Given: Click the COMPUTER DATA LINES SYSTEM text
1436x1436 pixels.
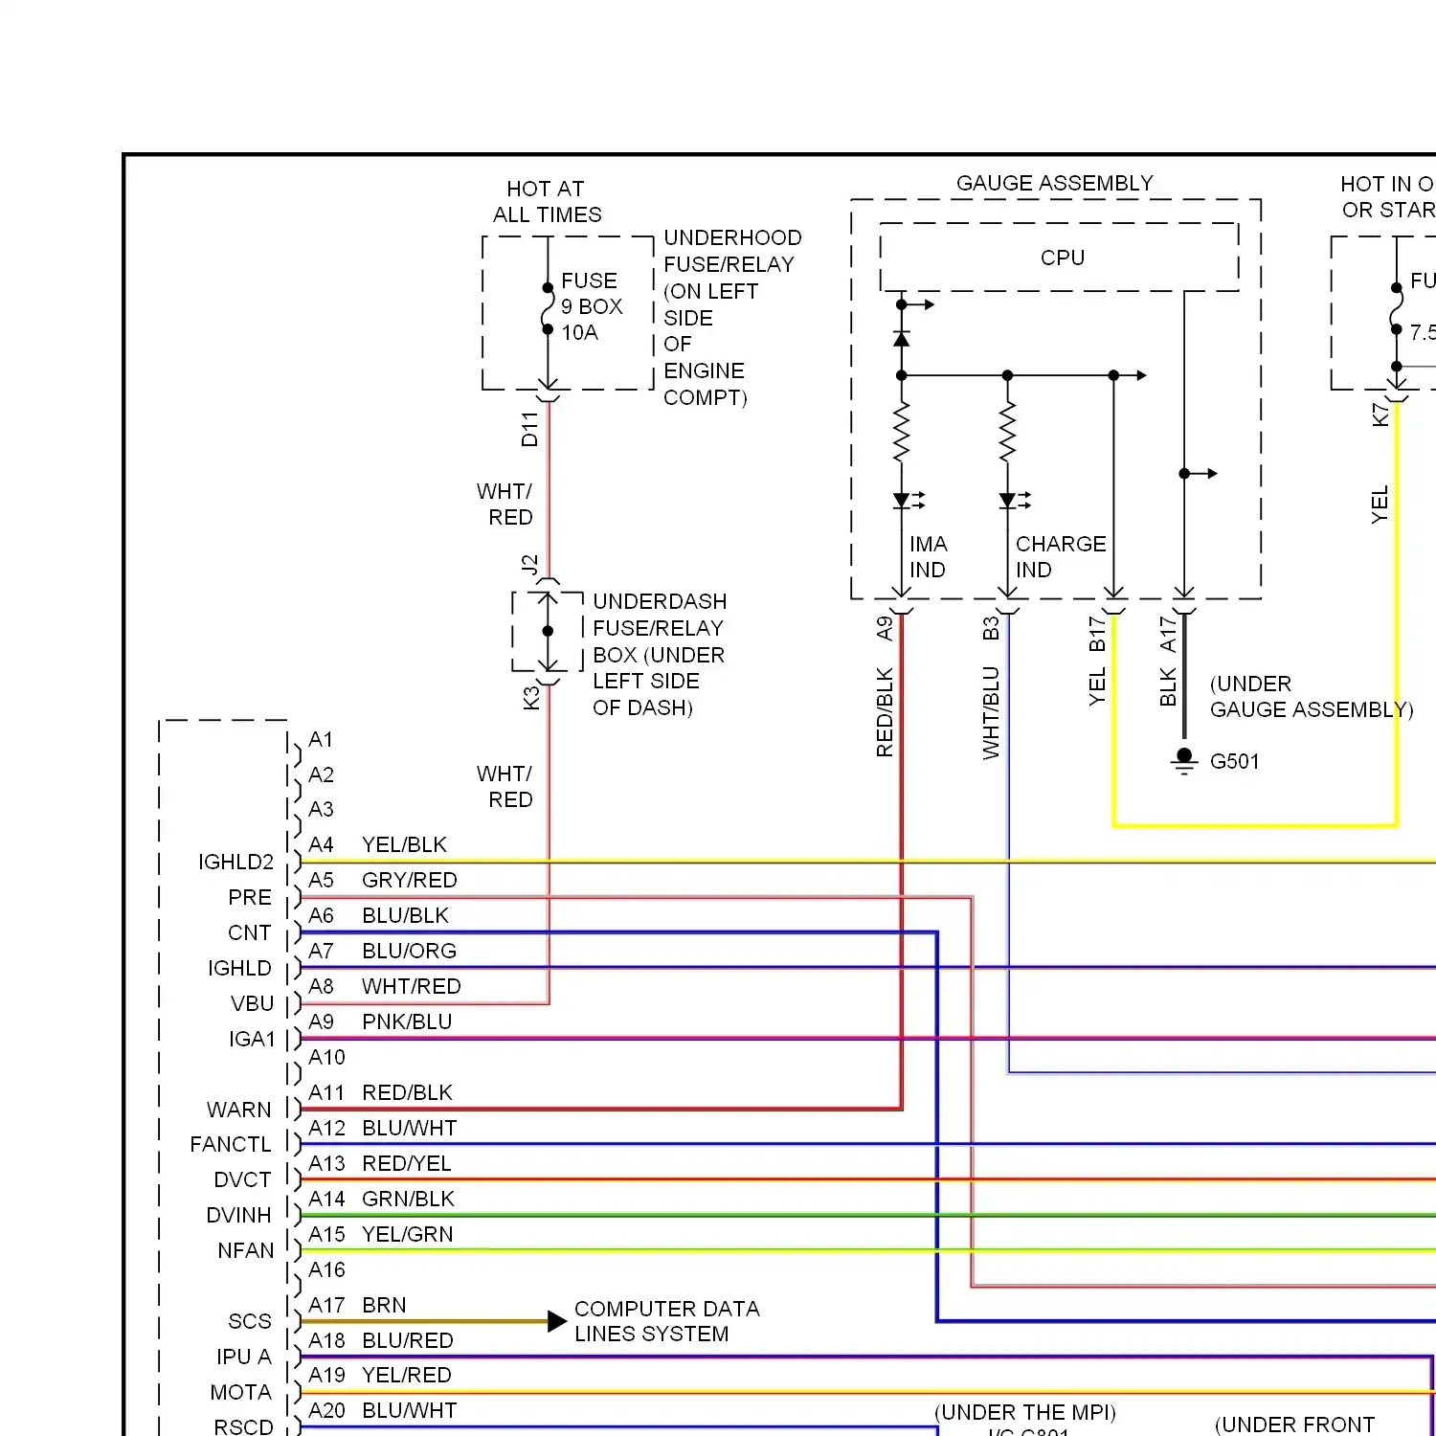Looking at the screenshot, I should [666, 1321].
